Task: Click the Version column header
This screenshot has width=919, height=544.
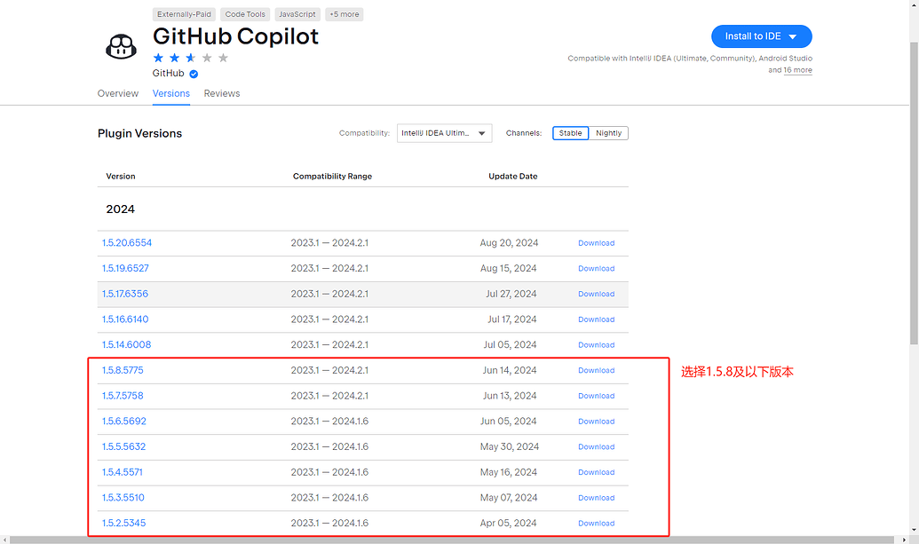Action: [x=121, y=177]
